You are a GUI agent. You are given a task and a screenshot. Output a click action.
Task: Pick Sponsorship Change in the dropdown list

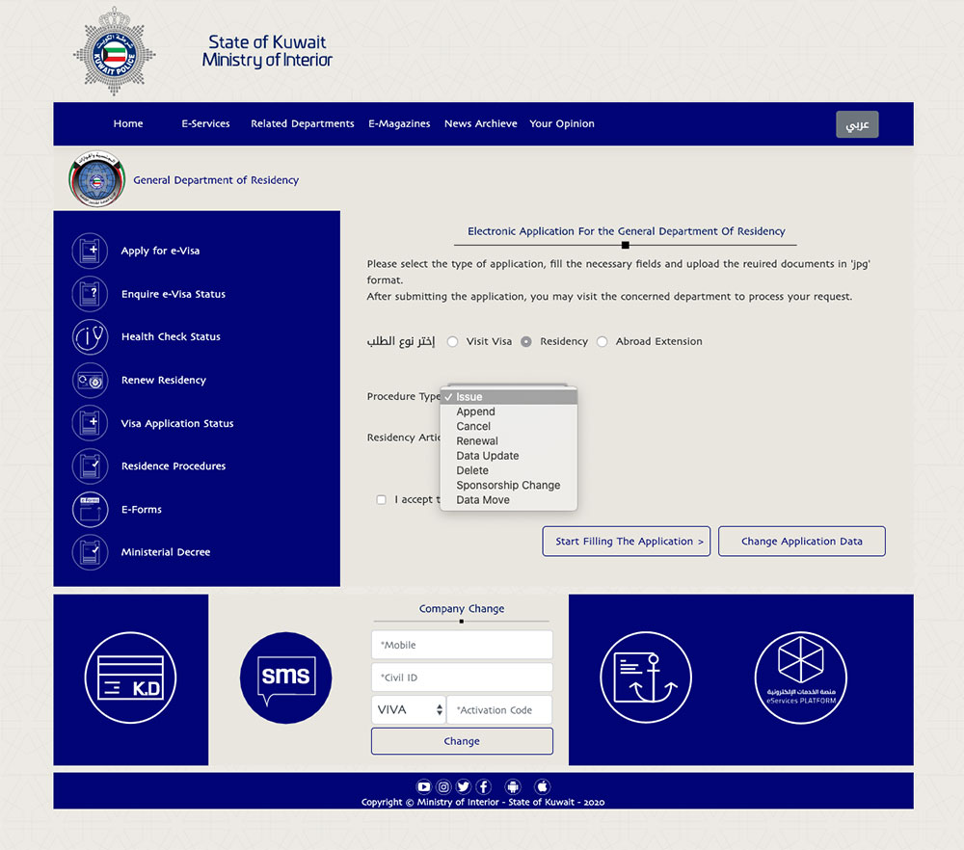point(508,486)
